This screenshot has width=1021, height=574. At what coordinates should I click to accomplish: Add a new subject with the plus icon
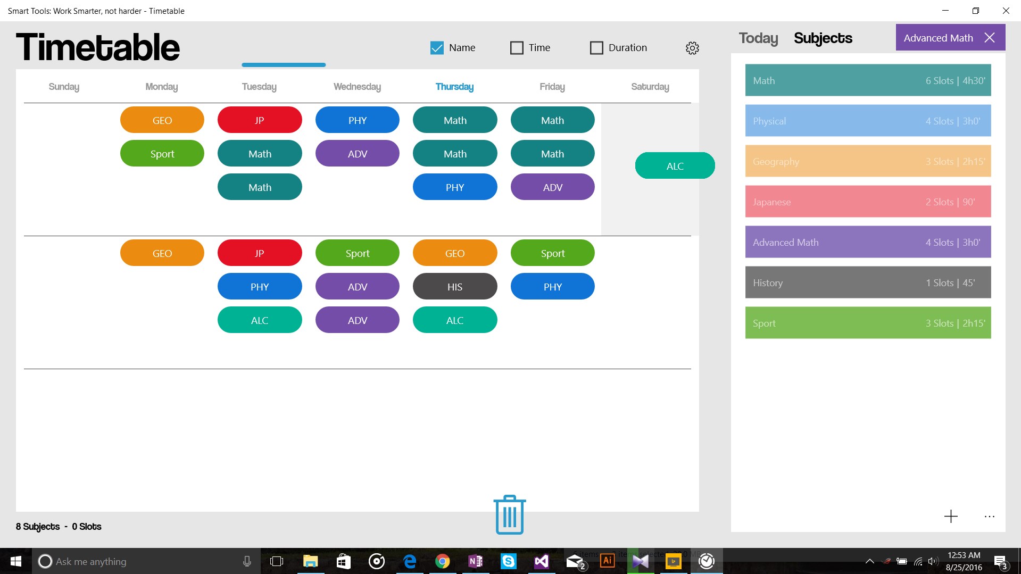pos(950,516)
